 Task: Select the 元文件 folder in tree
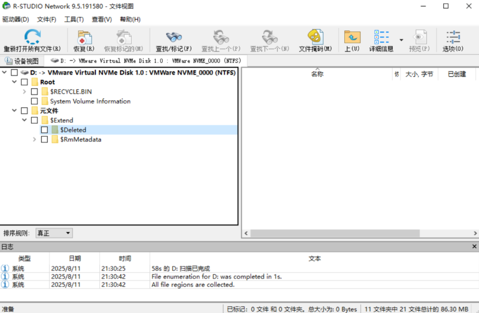[x=49, y=111]
